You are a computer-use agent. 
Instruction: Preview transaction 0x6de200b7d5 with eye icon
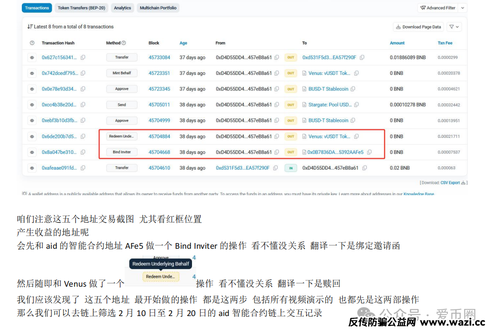[32, 136]
